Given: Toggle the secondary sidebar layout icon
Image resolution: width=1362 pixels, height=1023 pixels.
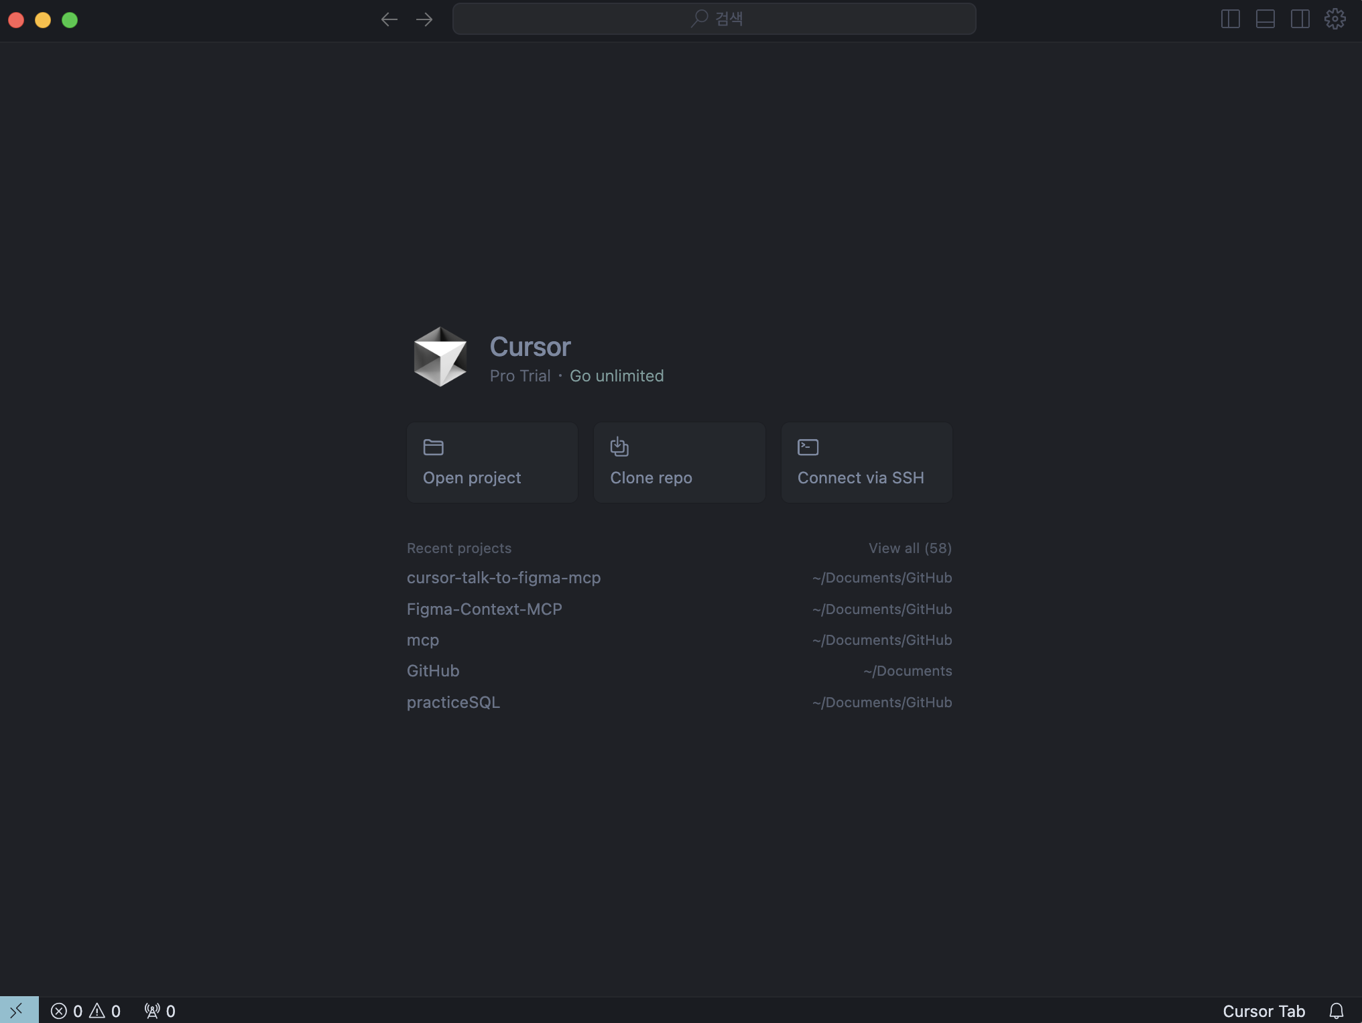Looking at the screenshot, I should point(1300,19).
